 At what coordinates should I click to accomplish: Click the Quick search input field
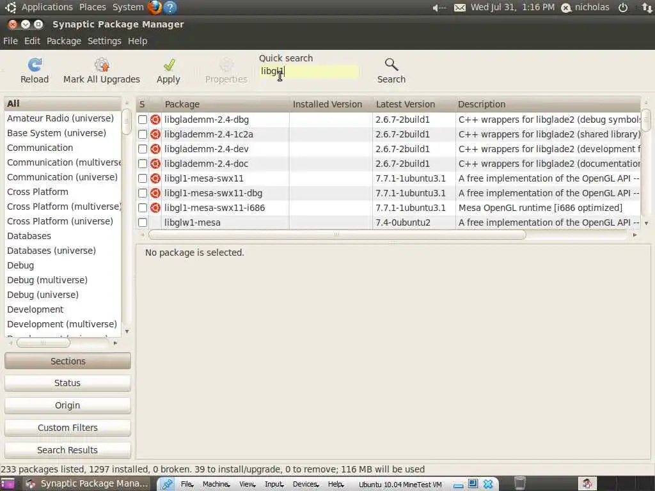pos(308,72)
